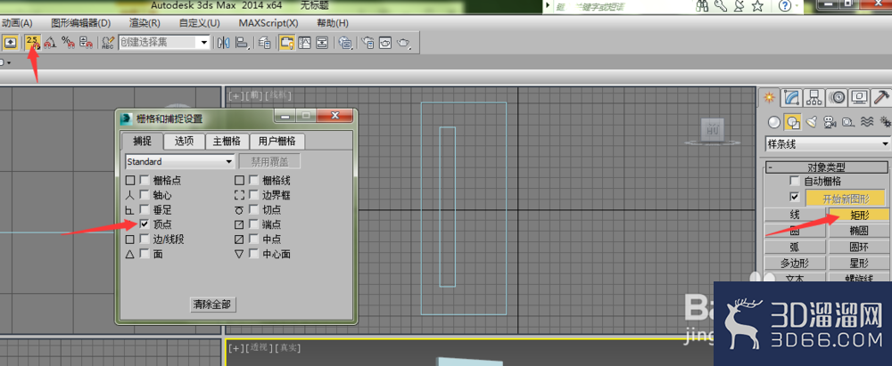This screenshot has width=892, height=366.
Task: Switch to the Motion command panel tab
Action: pyautogui.click(x=838, y=98)
